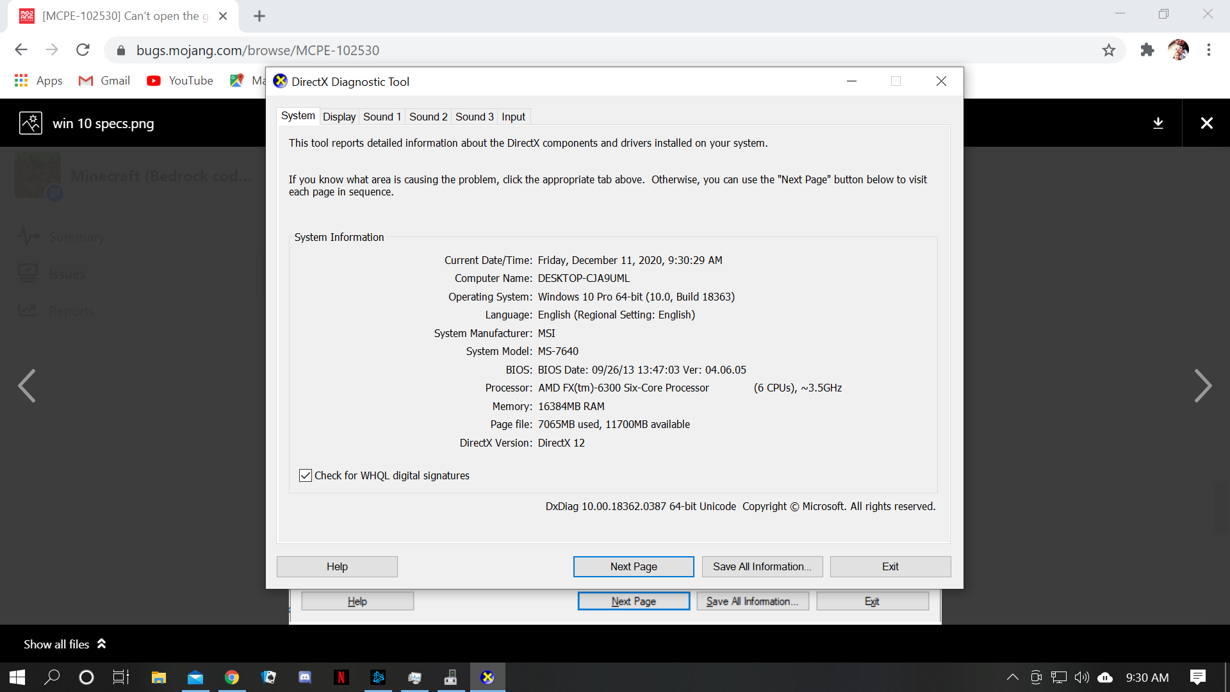Switch to the Display tab

coord(339,117)
